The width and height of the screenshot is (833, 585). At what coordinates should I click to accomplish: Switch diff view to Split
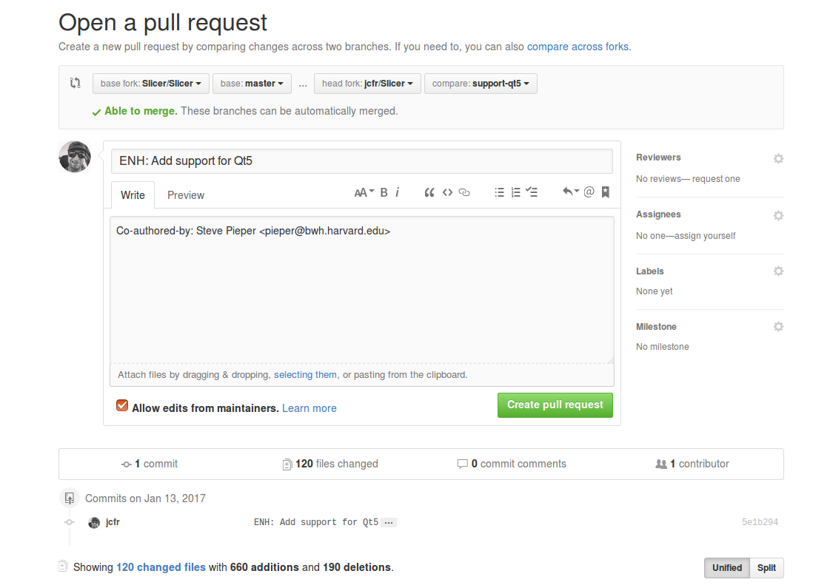tap(766, 568)
